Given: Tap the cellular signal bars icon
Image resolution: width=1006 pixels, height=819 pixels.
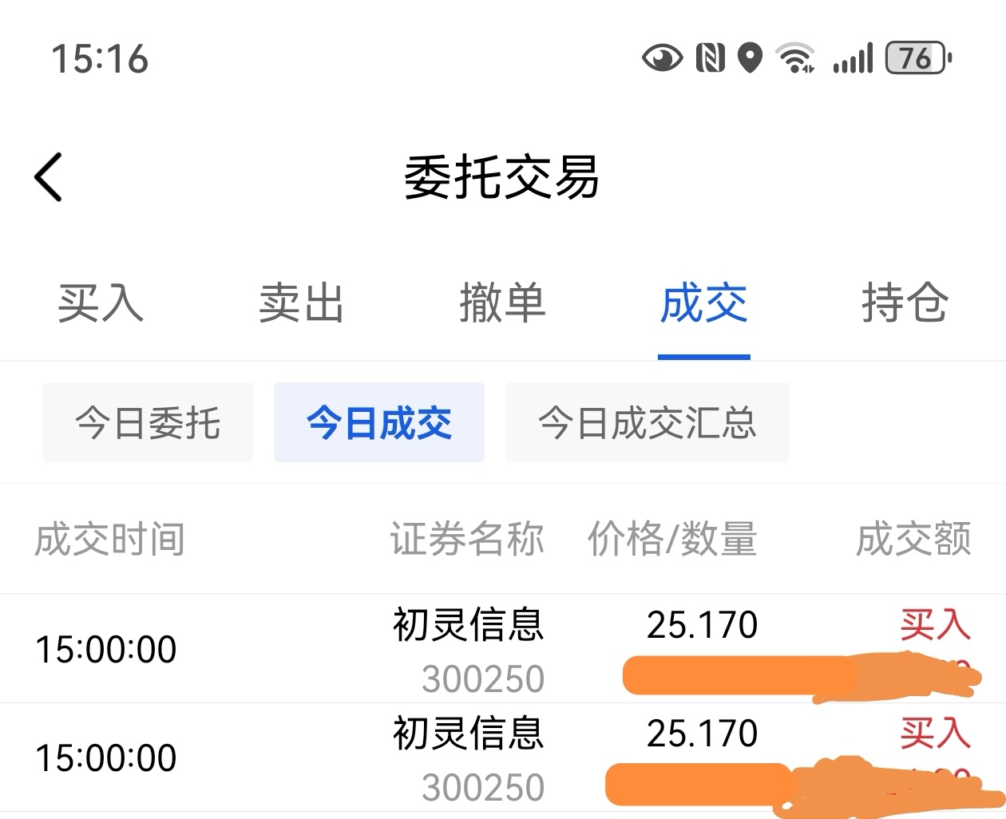Looking at the screenshot, I should pyautogui.click(x=853, y=58).
